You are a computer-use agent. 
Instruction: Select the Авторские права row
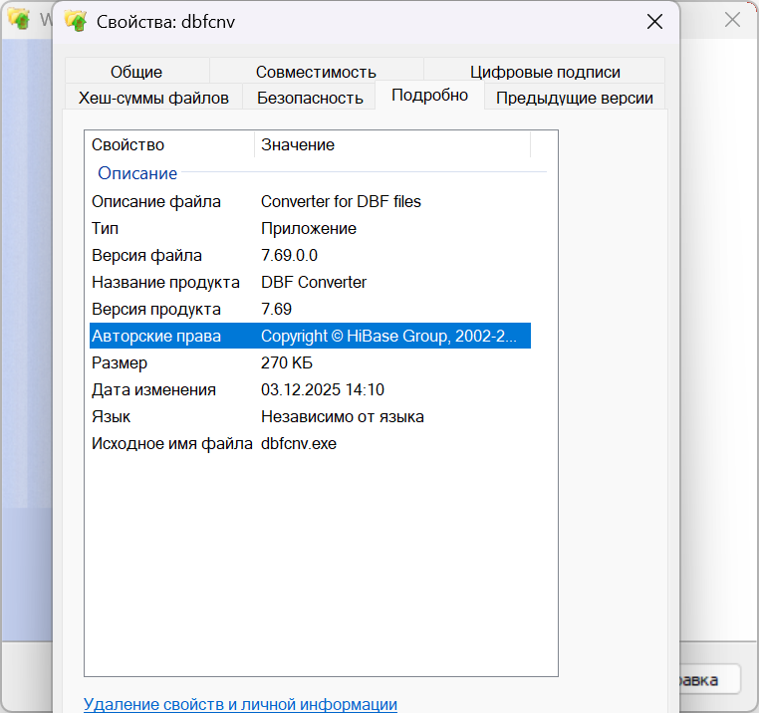tap(311, 336)
